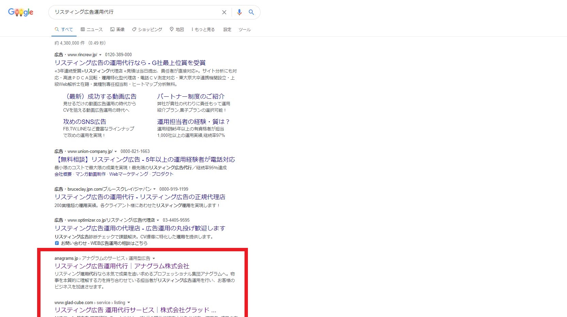The image size is (567, 317).
Task: Open お問い合わせ - WEB広告運用の相談はこちら
Action: (x=104, y=243)
